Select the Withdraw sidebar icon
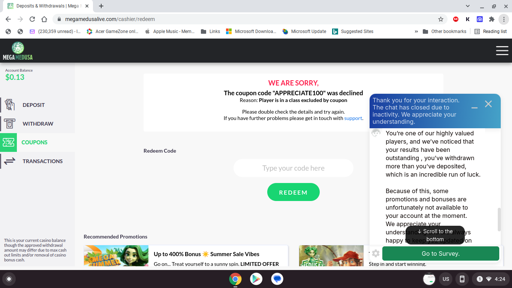Image resolution: width=512 pixels, height=288 pixels. 9,123
